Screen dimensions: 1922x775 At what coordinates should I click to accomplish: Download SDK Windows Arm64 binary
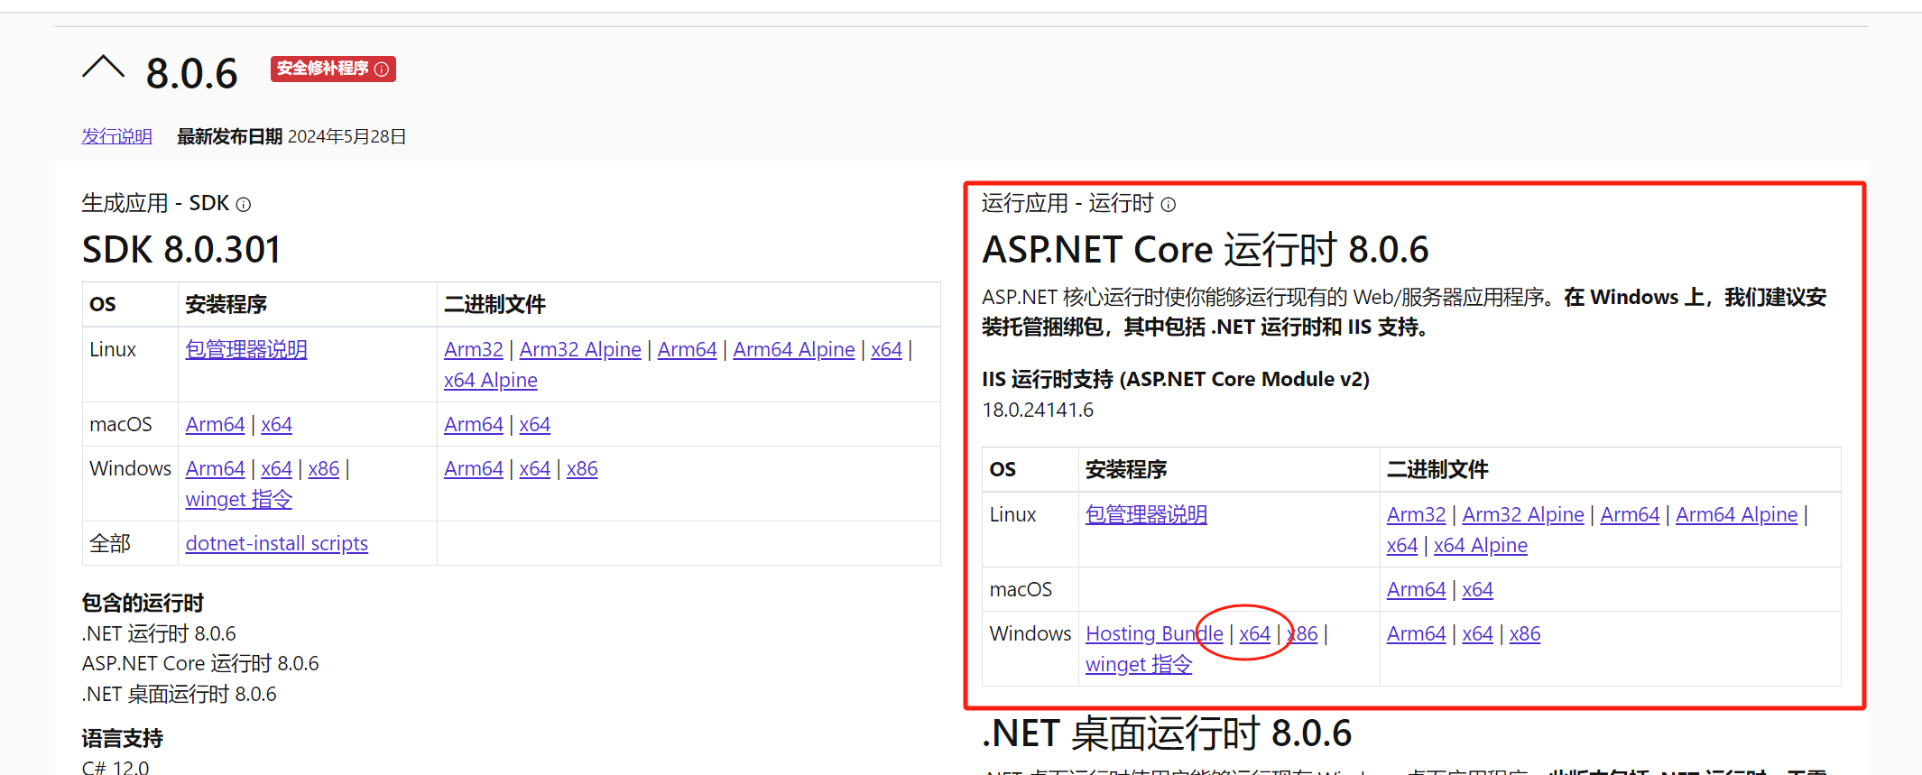coord(474,468)
